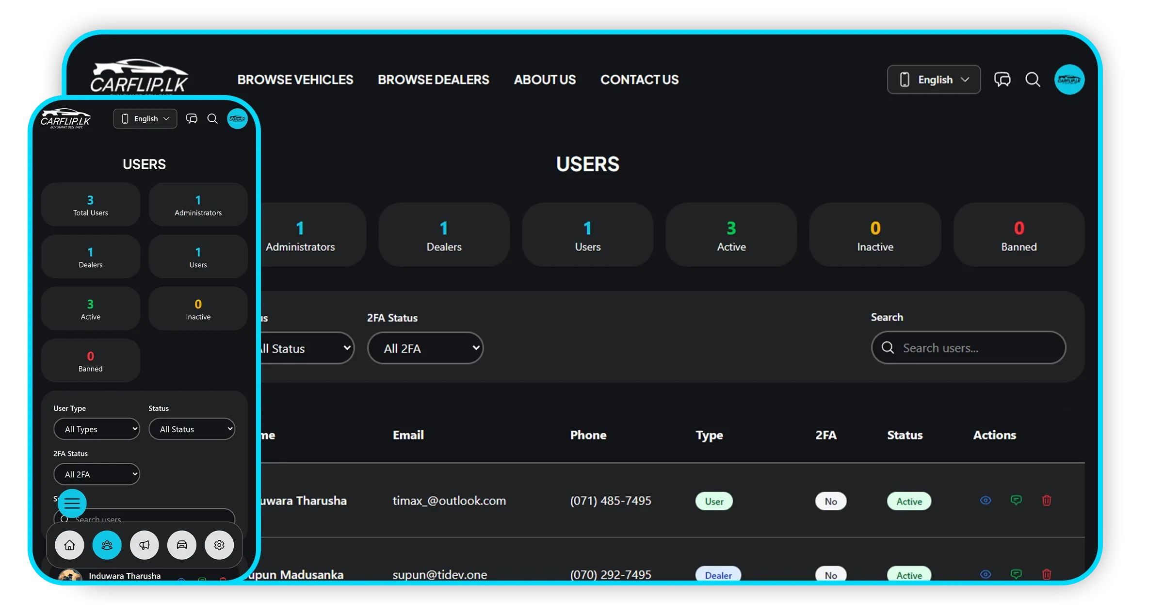The image size is (1164, 616).
Task: Open the desktop English language selector
Action: pos(934,80)
